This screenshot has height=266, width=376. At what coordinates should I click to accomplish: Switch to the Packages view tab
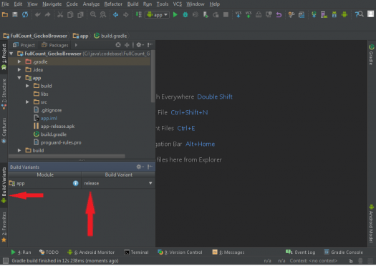point(55,45)
